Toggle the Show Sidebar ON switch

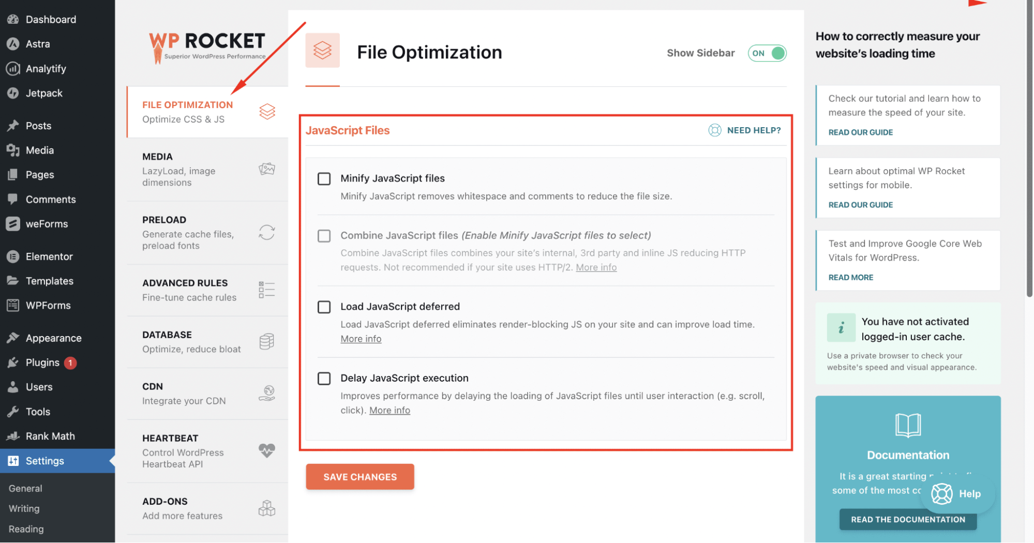(x=767, y=53)
